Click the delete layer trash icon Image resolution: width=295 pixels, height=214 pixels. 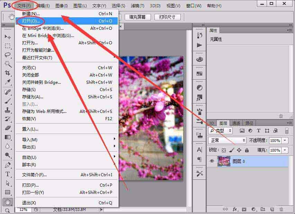281,209
